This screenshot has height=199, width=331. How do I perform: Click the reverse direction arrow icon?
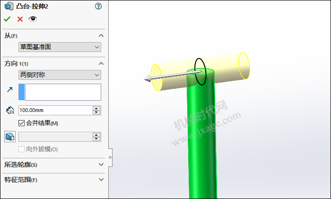pyautogui.click(x=10, y=90)
